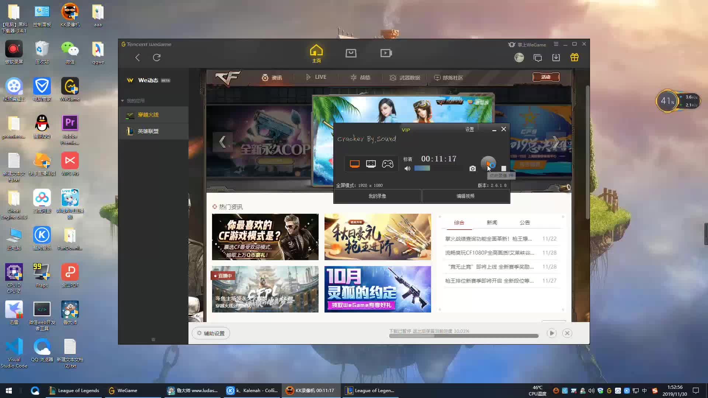This screenshot has height=398, width=708.
Task: Switch news list to 综合 tab
Action: pos(459,223)
